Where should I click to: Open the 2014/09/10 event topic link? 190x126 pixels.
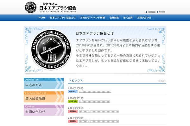tap(94, 101)
